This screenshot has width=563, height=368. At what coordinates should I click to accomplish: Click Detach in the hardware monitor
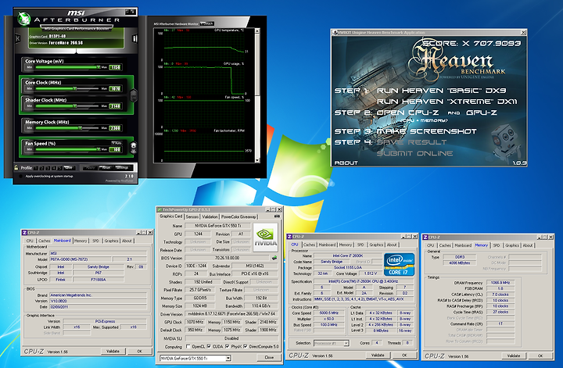pos(206,23)
